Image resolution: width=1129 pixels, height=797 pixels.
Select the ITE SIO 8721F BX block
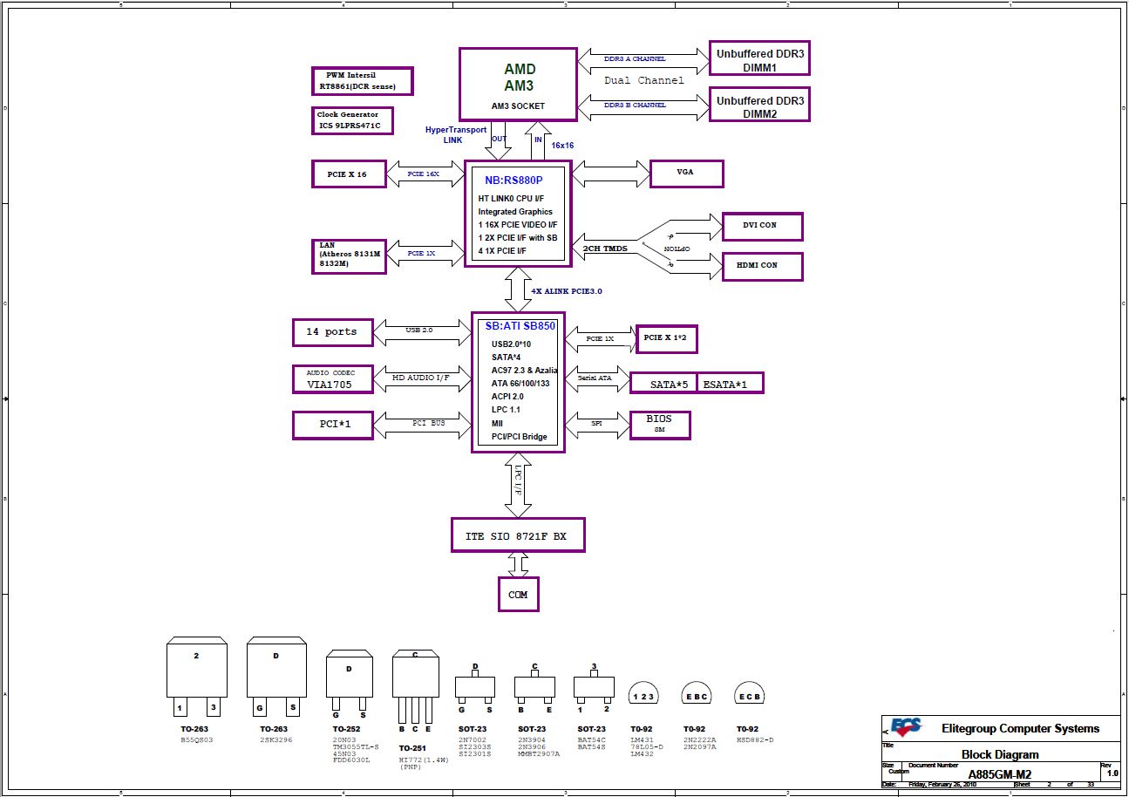point(518,535)
